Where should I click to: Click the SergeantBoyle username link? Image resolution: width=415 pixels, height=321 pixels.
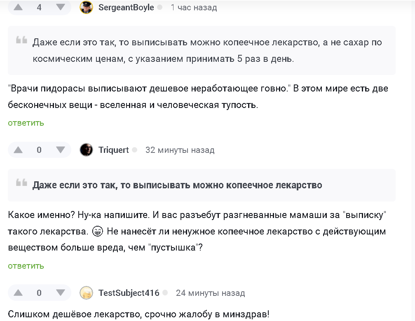(126, 7)
